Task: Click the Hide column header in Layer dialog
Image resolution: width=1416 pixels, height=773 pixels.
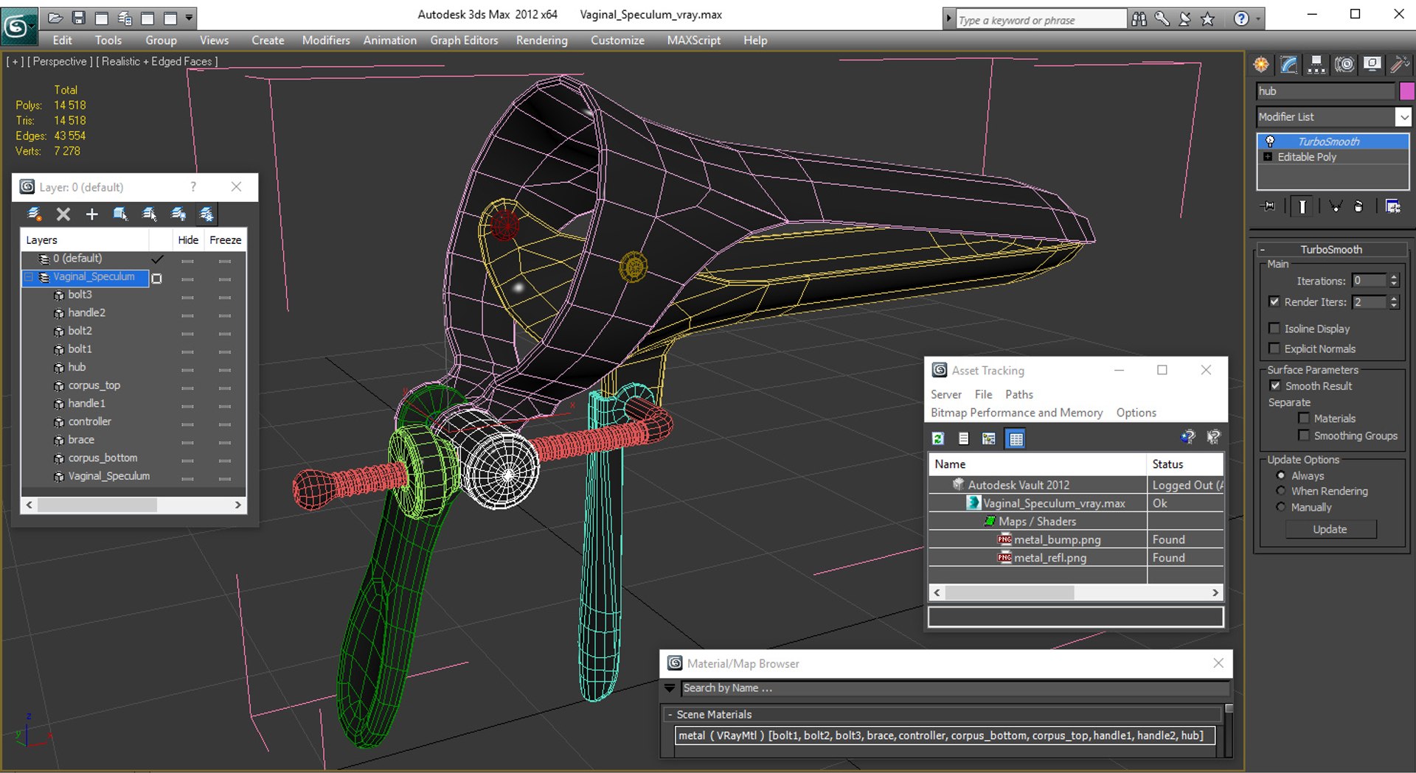Action: (x=188, y=239)
